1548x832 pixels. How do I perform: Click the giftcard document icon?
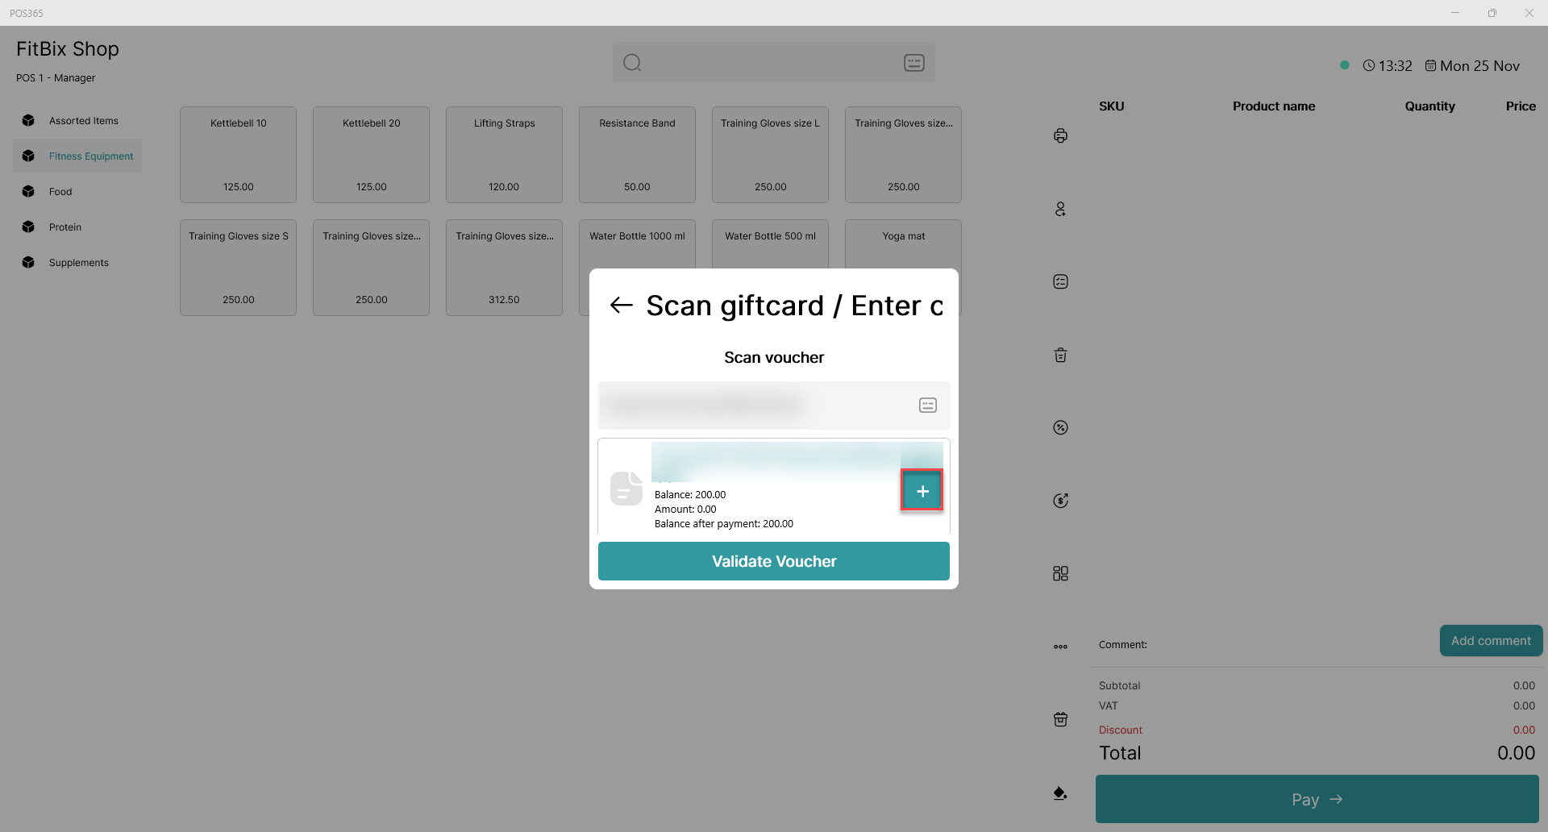(x=626, y=489)
